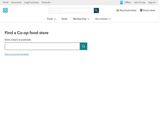Click the Find a Co-op food store heading
The height and width of the screenshot is (128, 160).
click(27, 33)
